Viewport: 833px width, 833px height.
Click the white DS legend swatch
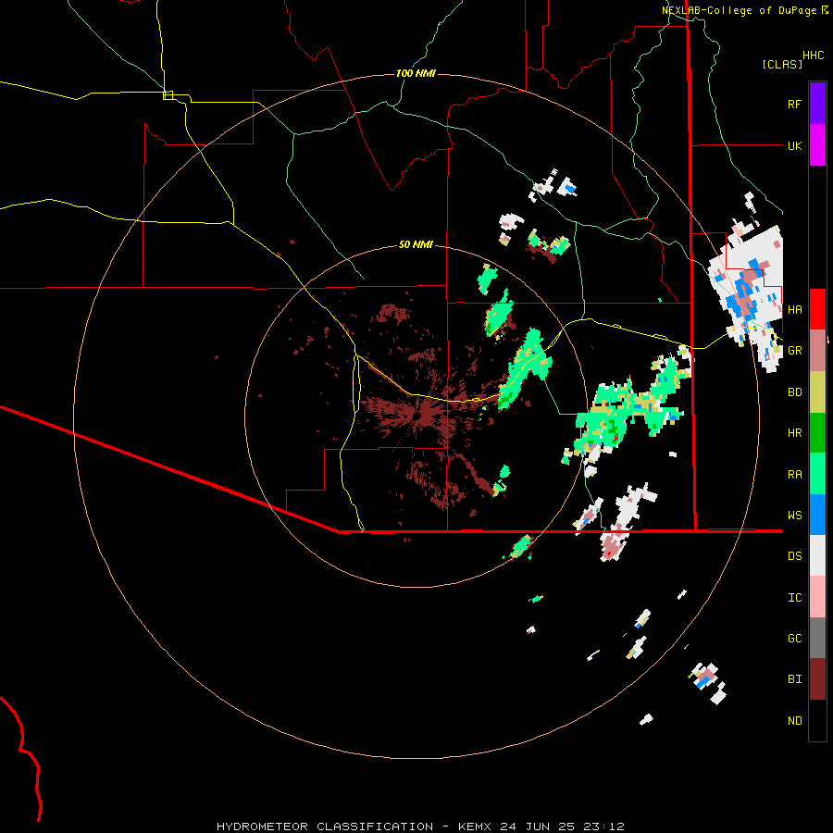click(817, 555)
